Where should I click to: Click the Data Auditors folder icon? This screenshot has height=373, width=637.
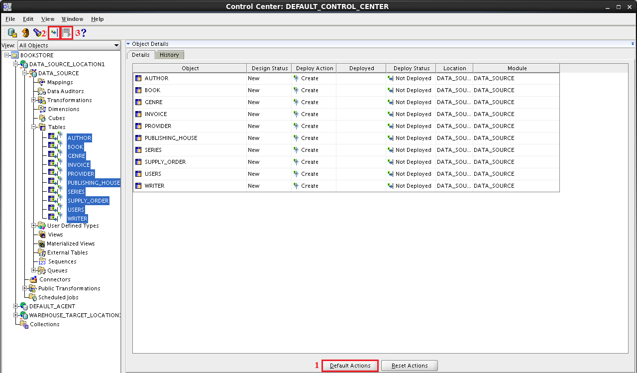[x=42, y=91]
